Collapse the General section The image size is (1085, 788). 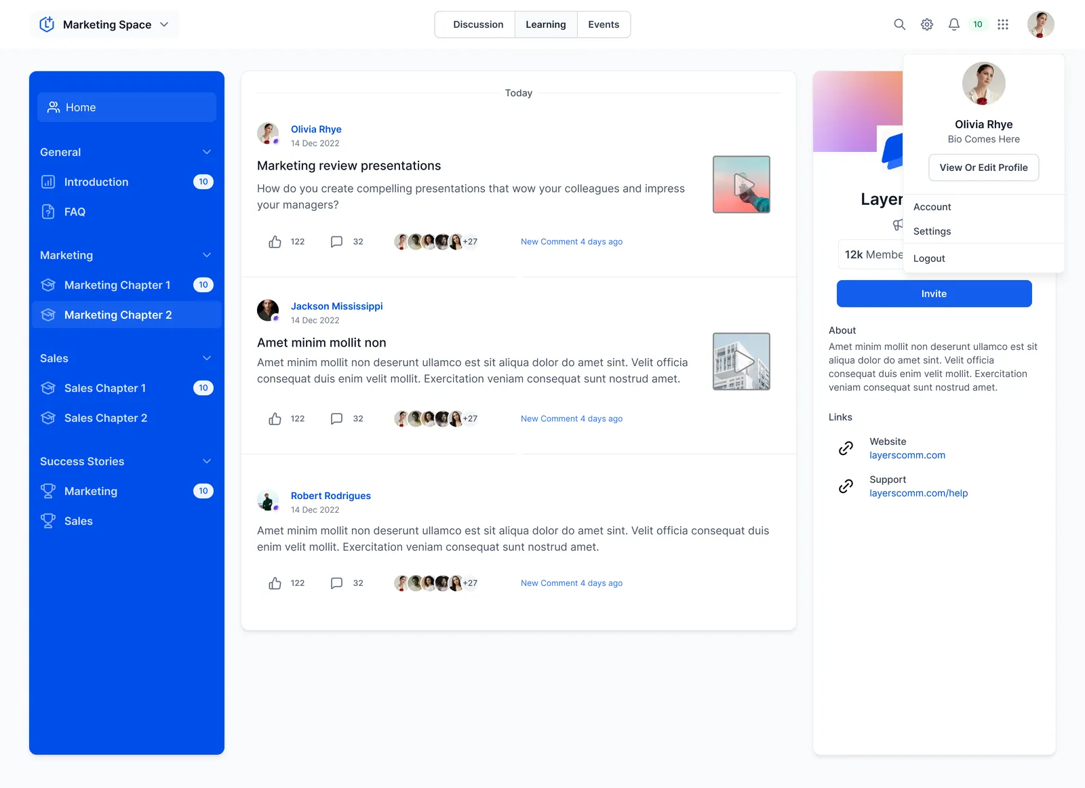click(207, 152)
